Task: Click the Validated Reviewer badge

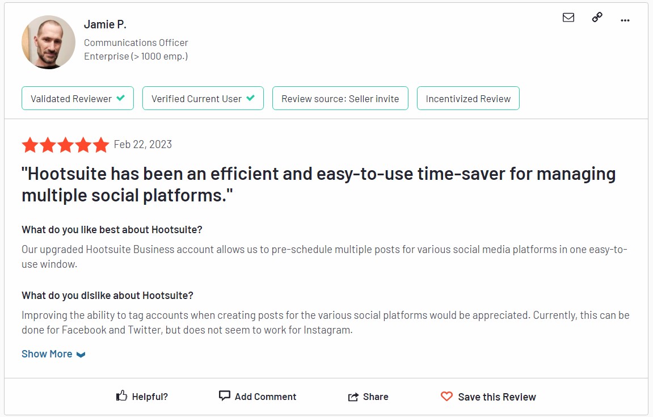Action: click(78, 98)
